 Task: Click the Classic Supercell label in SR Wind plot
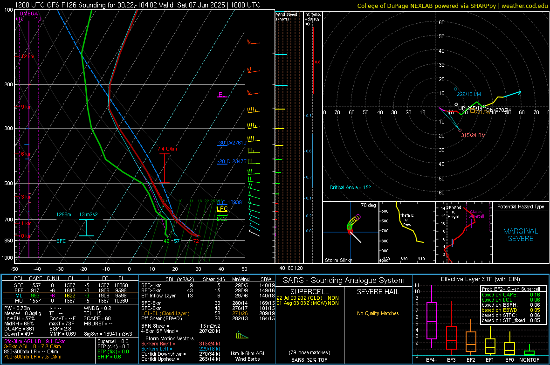476,214
